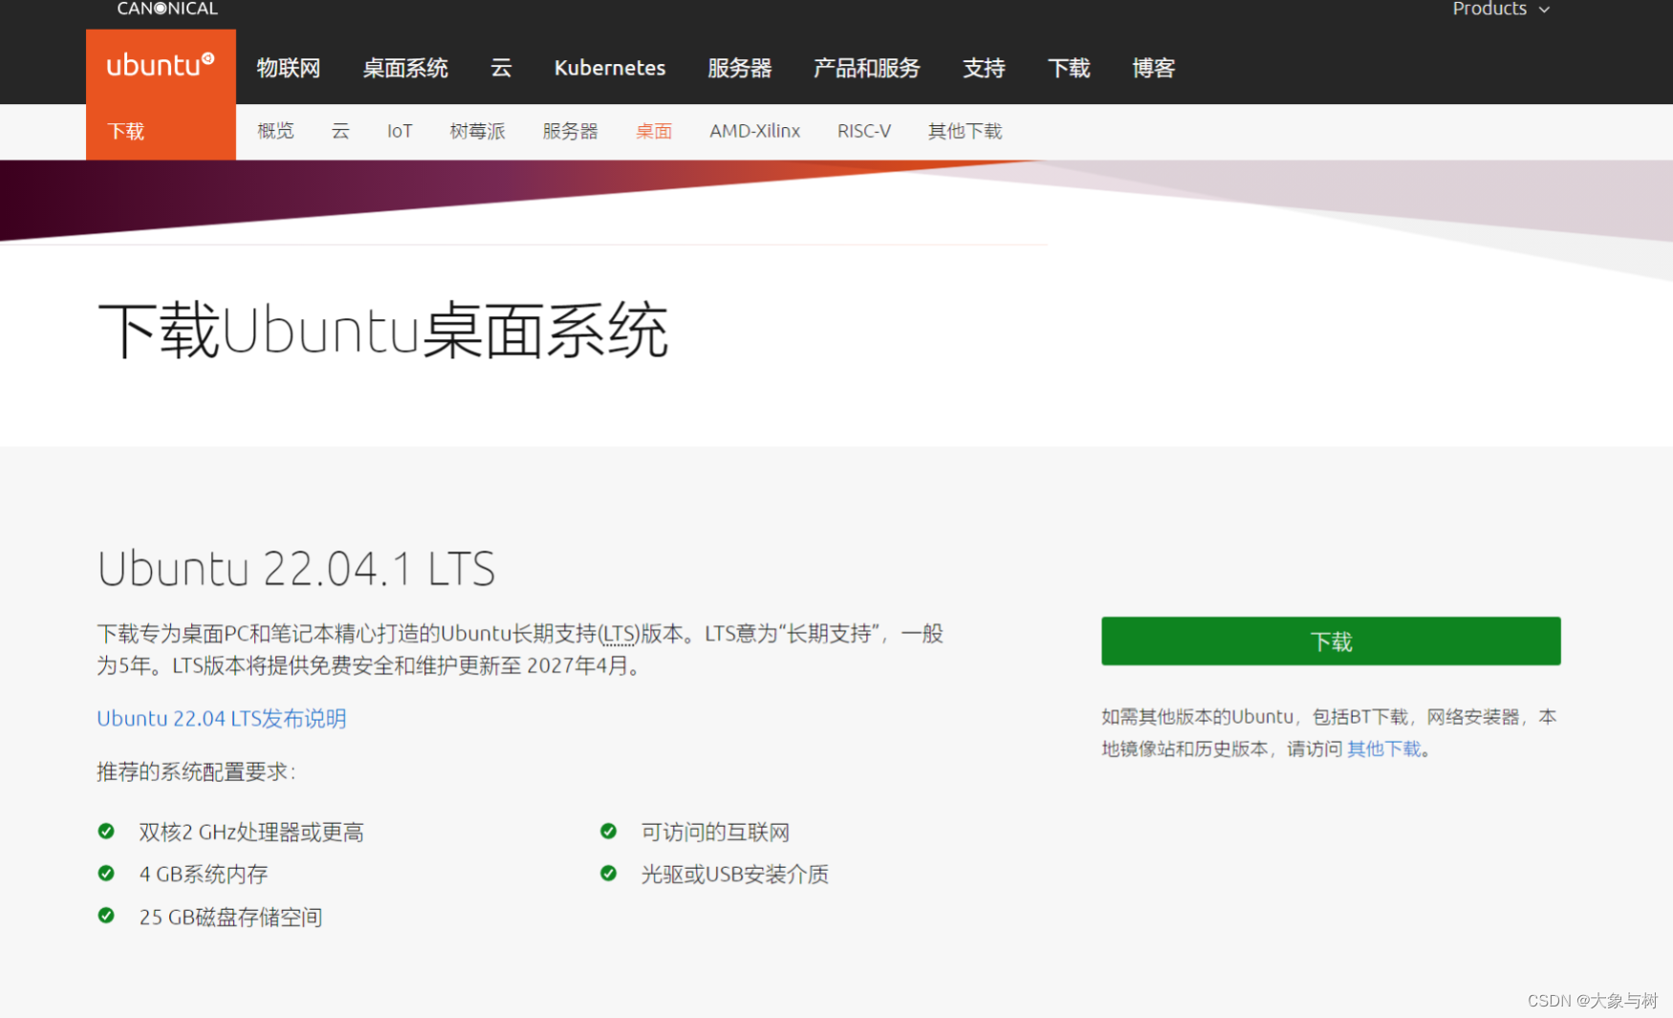This screenshot has width=1673, height=1018.
Task: Expand the Products dropdown
Action: point(1501,9)
